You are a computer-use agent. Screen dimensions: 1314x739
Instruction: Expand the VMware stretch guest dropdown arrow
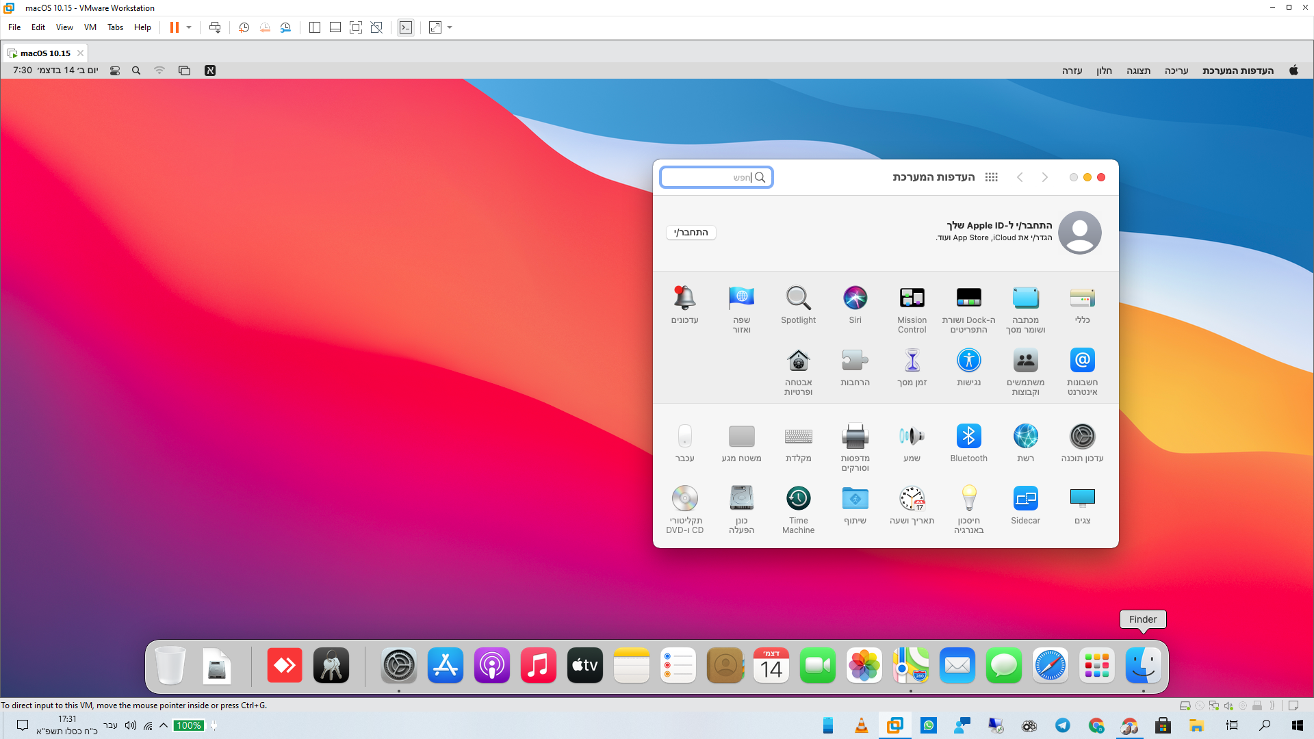click(x=450, y=27)
